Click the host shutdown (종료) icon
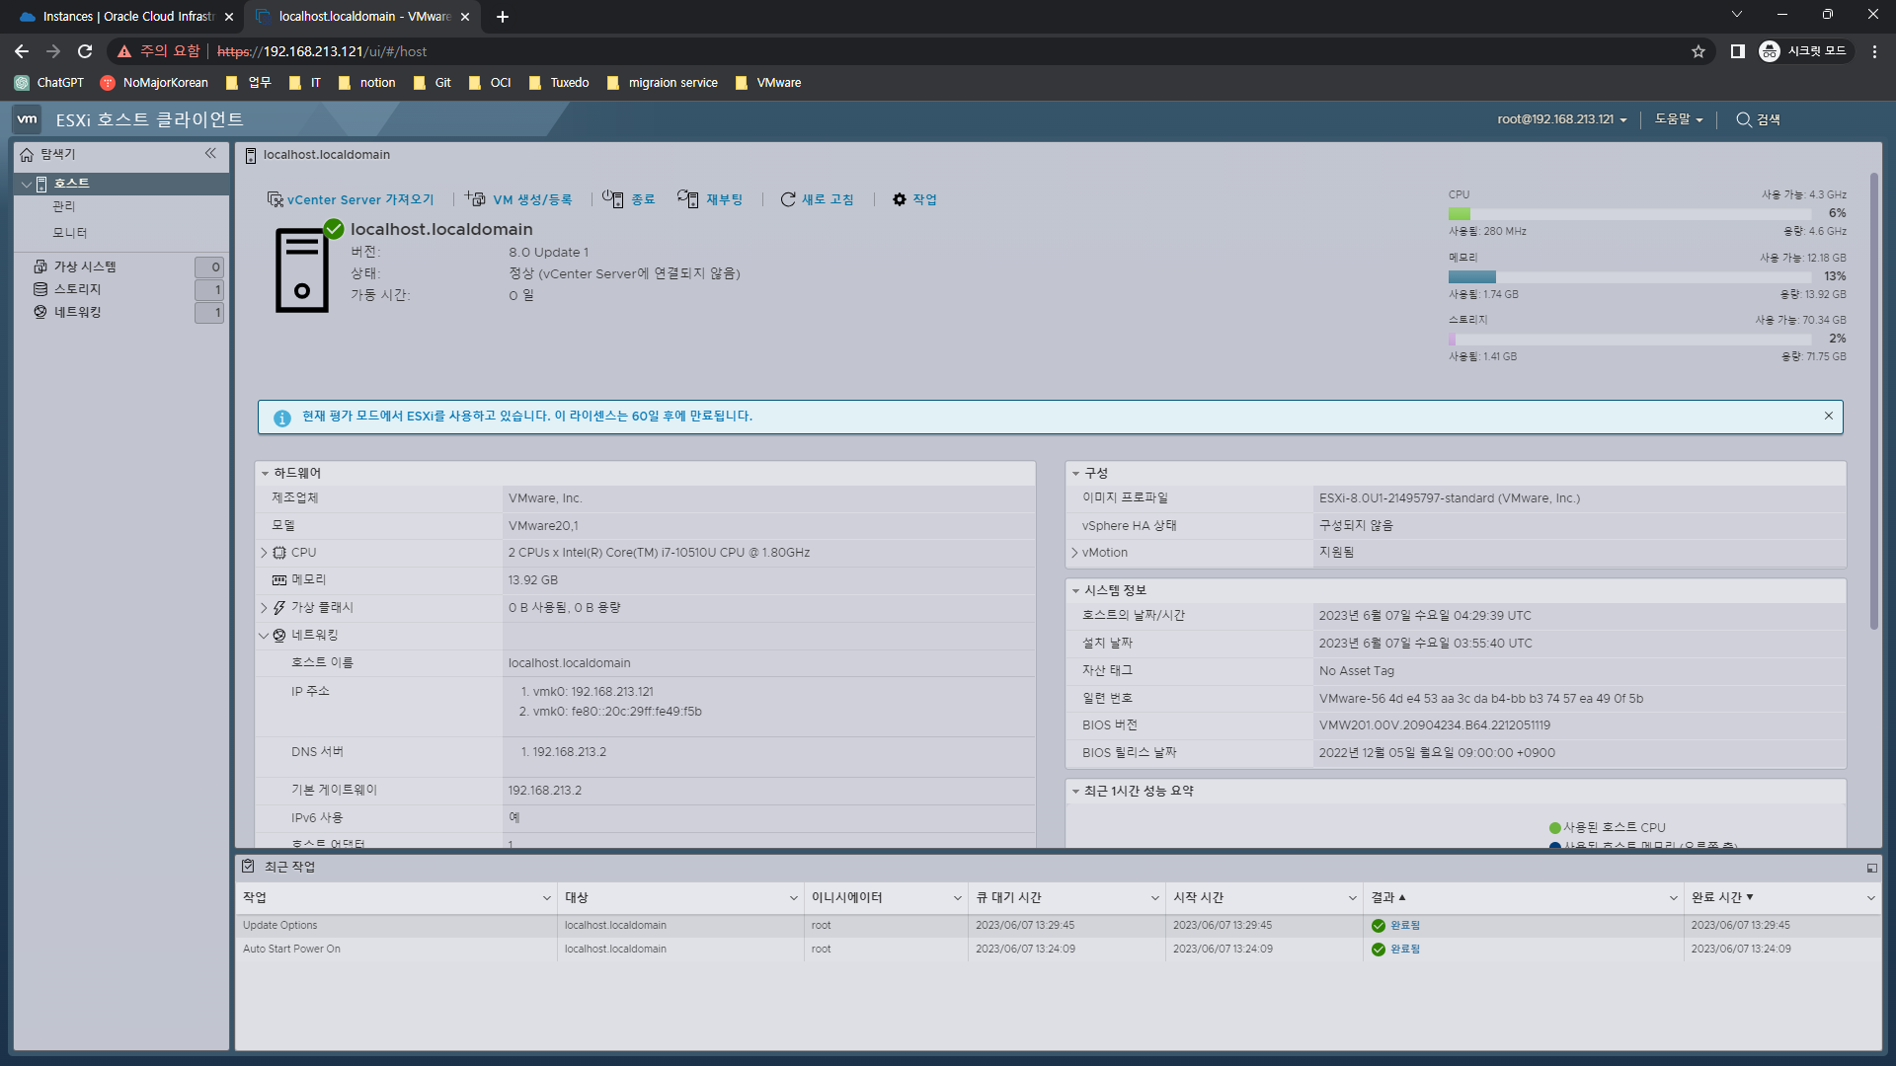The height and width of the screenshot is (1066, 1896). click(613, 199)
